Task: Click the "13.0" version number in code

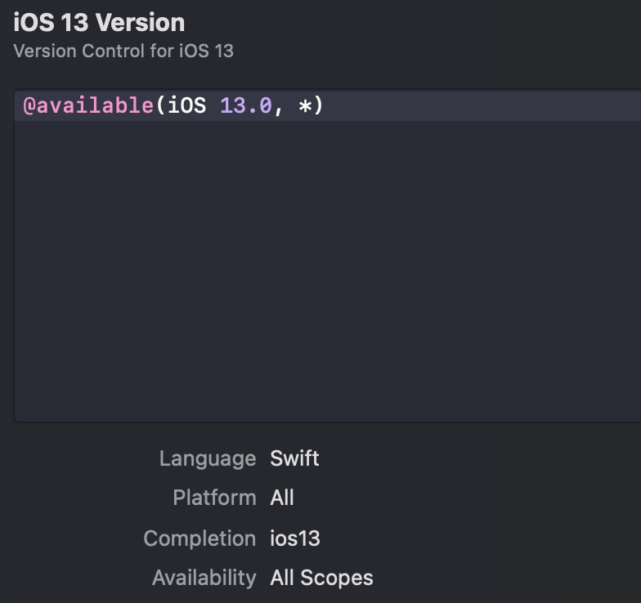Action: click(246, 105)
